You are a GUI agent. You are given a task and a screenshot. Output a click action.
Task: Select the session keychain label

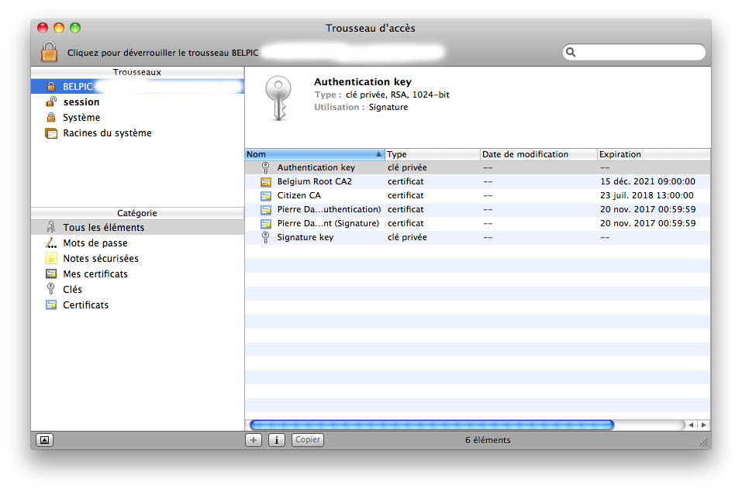pyautogui.click(x=81, y=101)
